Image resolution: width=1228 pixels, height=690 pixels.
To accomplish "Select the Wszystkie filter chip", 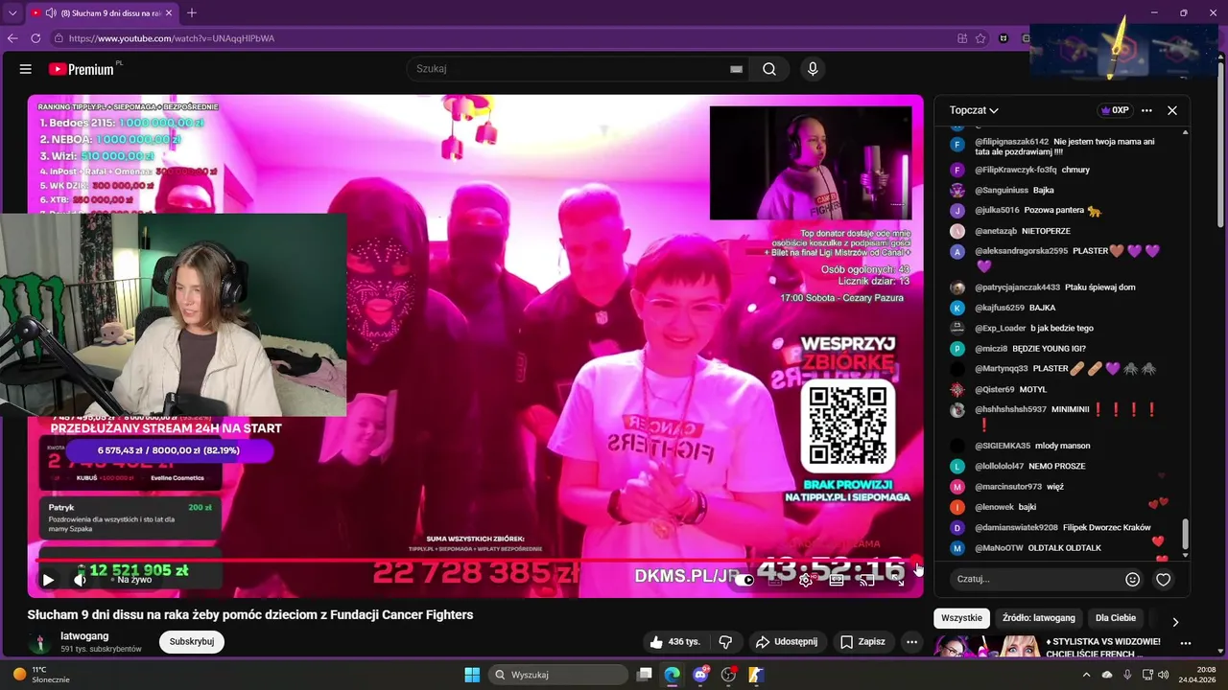I will [x=961, y=618].
